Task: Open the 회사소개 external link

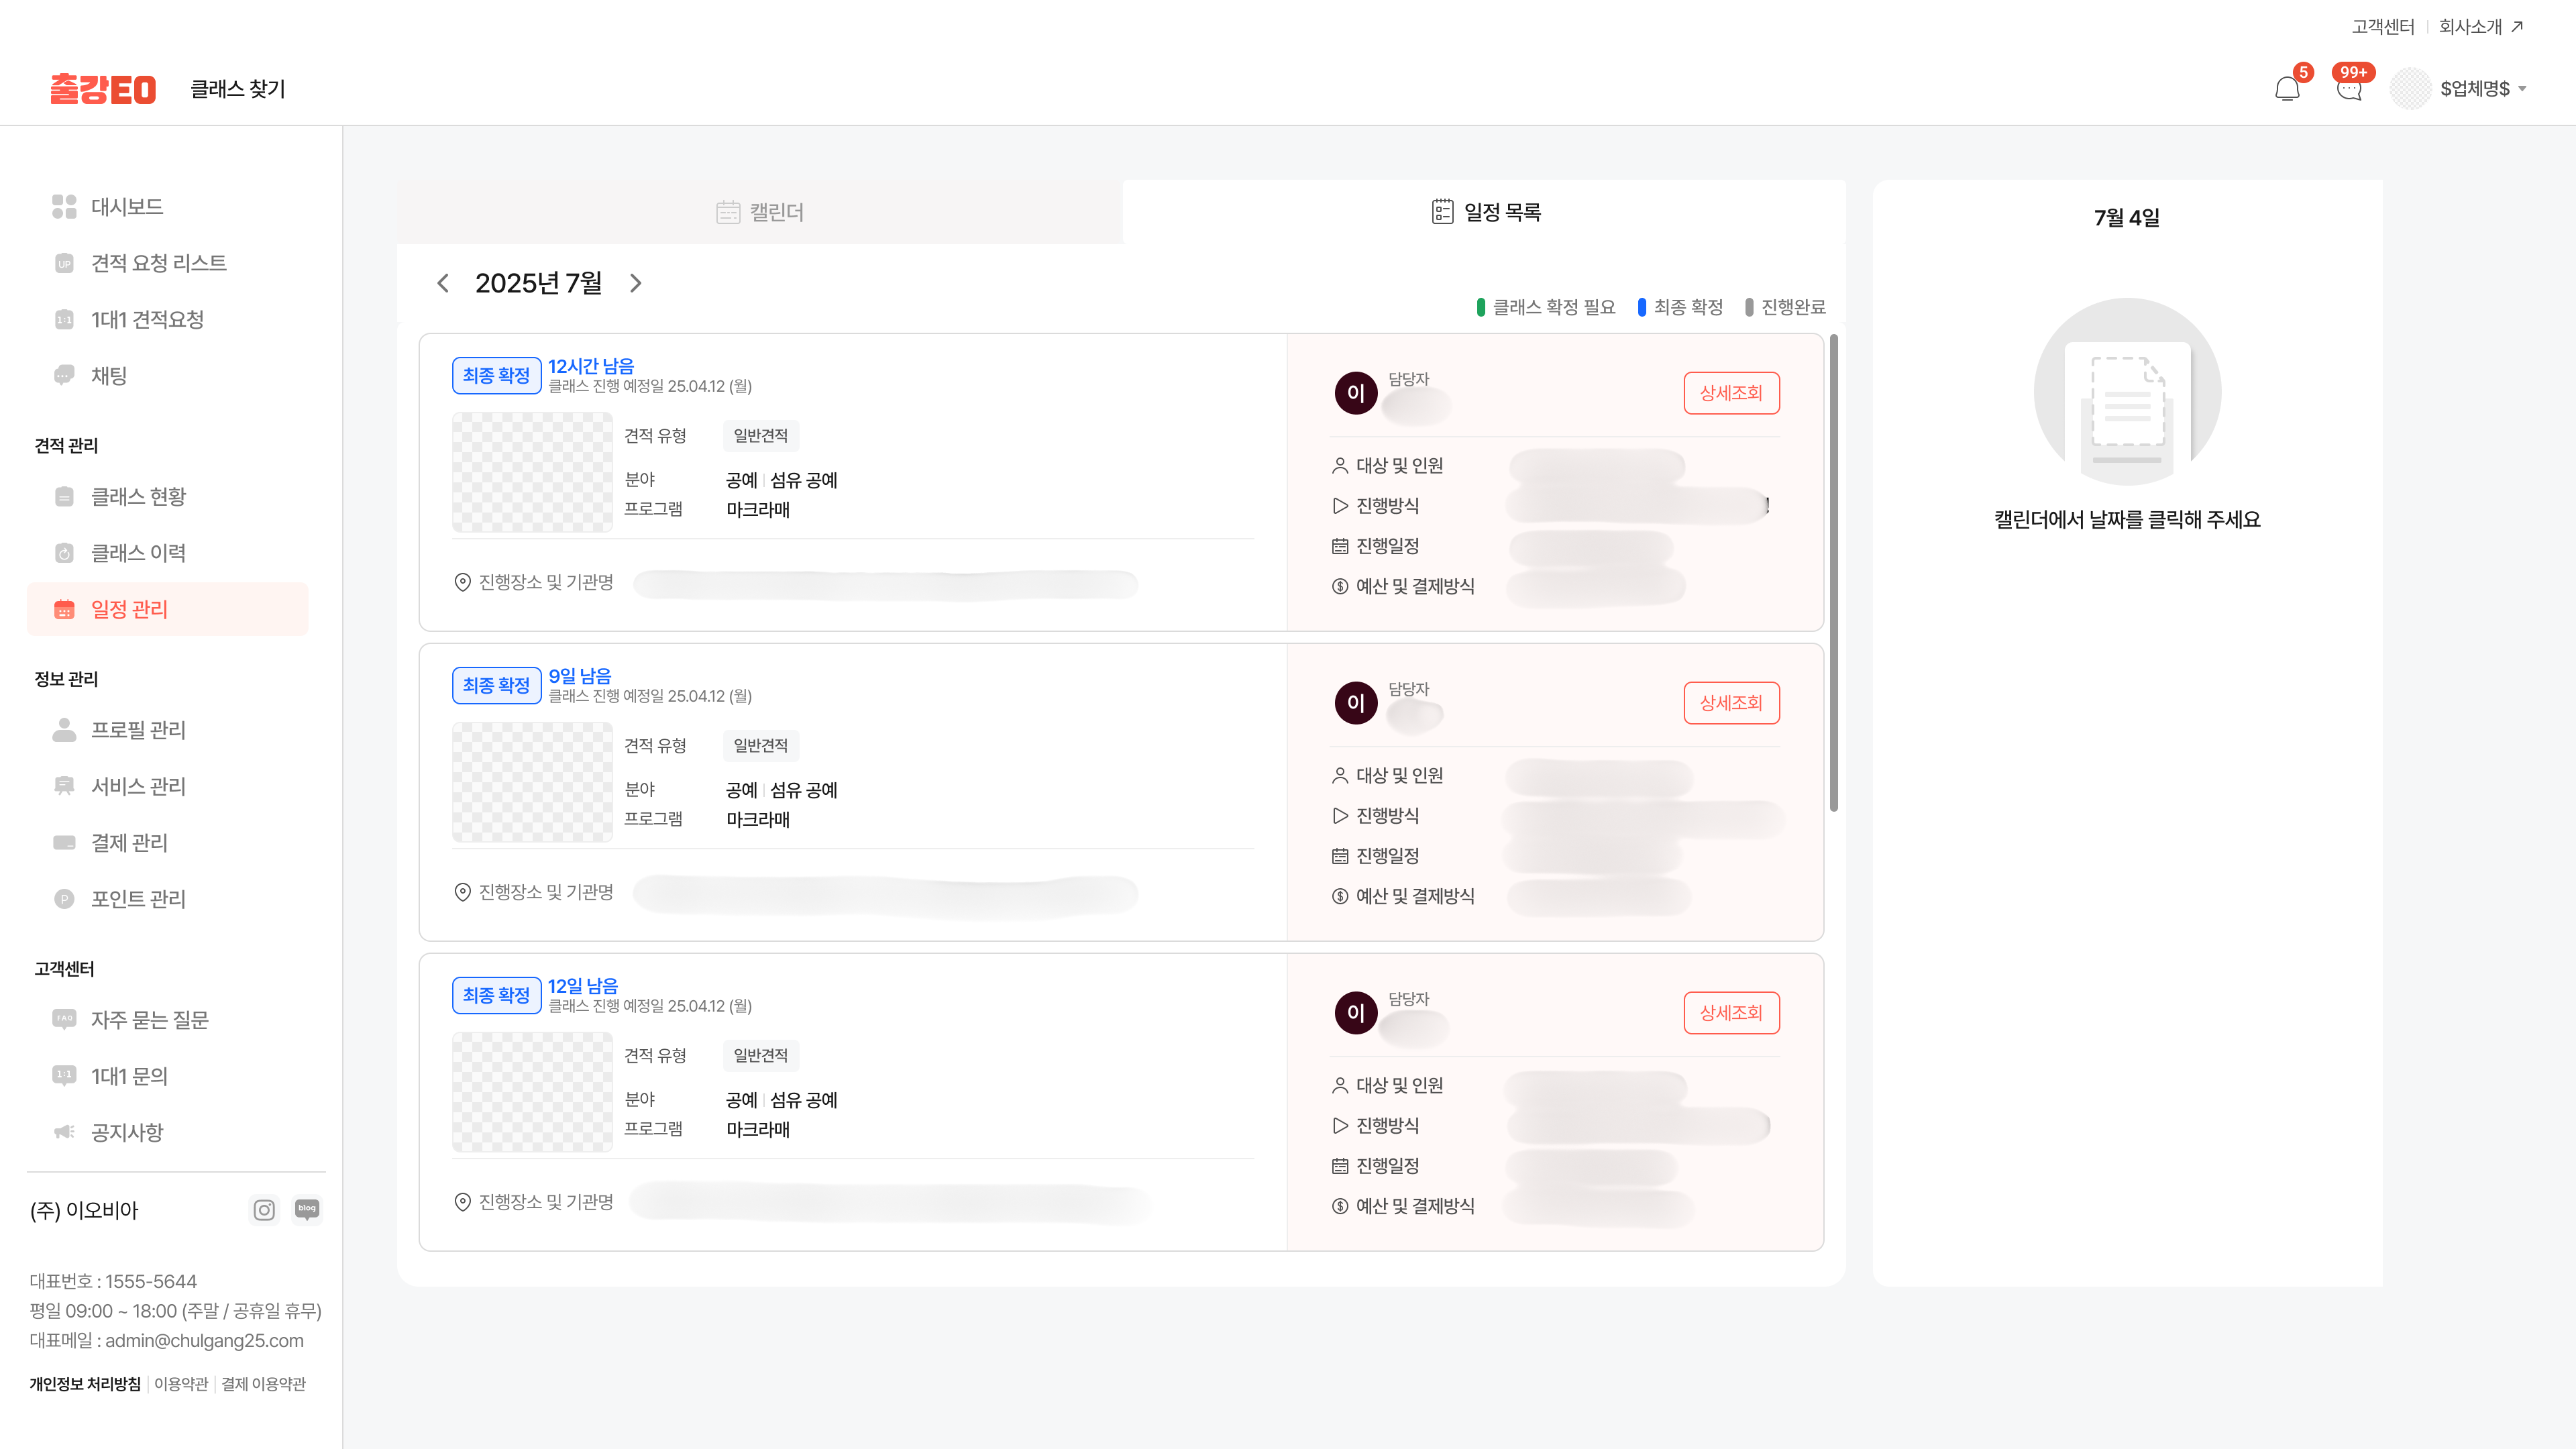Action: point(2480,27)
